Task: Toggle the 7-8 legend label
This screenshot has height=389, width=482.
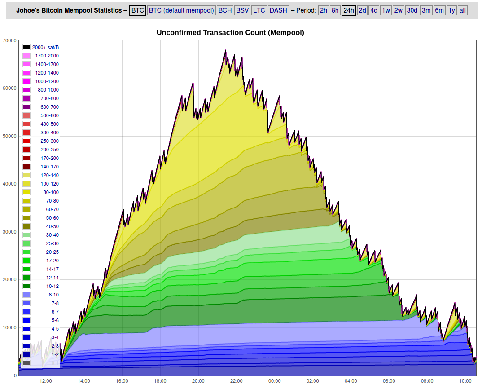Action: click(x=55, y=303)
